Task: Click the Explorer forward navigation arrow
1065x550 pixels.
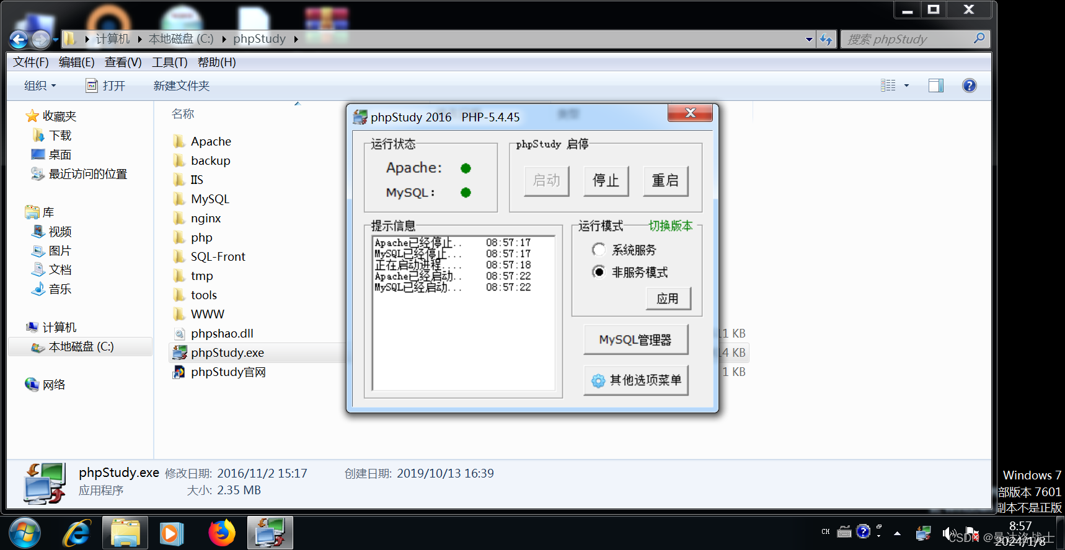Action: [x=40, y=40]
